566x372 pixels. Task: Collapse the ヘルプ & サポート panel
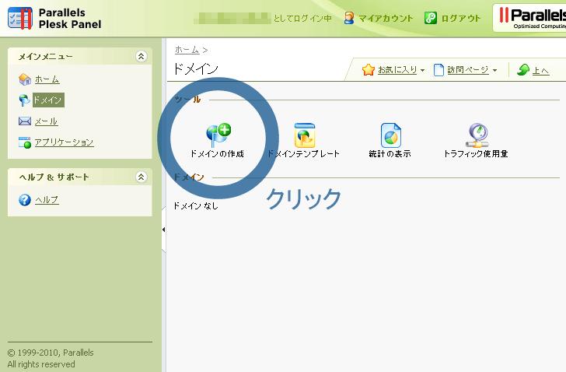[x=141, y=177]
